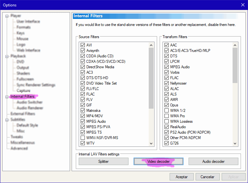Uncheck FLAC in Source Filters list

click(x=83, y=94)
